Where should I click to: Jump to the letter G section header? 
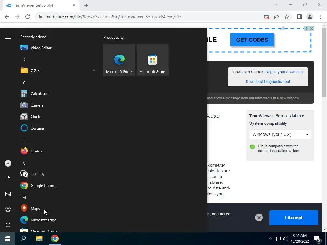[x=24, y=163]
